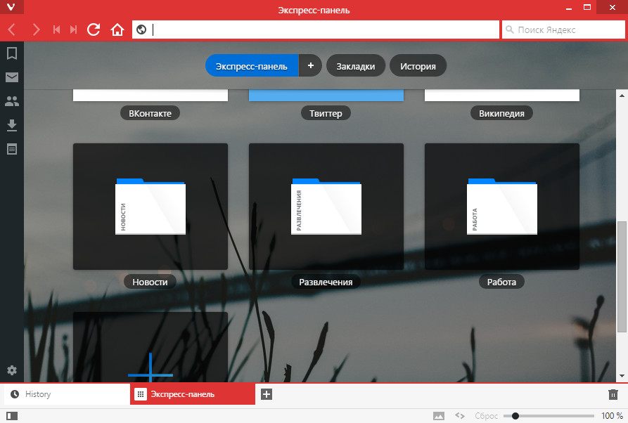Reload the current page
The height and width of the screenshot is (423, 628).
click(94, 30)
